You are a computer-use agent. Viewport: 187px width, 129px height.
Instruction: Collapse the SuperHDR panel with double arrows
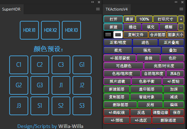[92, 2]
